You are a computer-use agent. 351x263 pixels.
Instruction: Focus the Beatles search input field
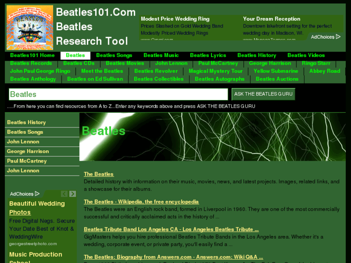118,94
